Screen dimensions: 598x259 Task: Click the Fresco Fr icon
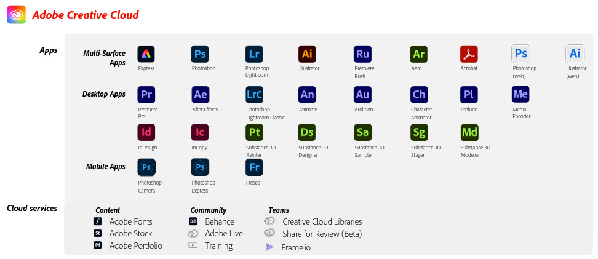(x=254, y=167)
